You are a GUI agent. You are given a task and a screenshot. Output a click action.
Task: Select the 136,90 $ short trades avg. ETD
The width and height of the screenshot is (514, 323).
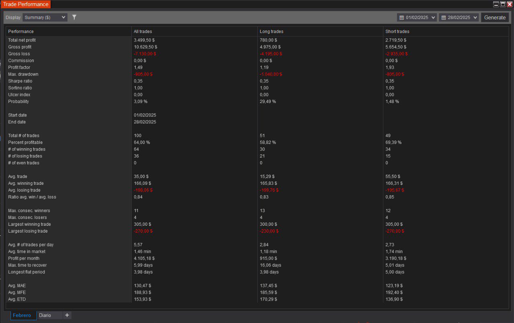click(394, 300)
